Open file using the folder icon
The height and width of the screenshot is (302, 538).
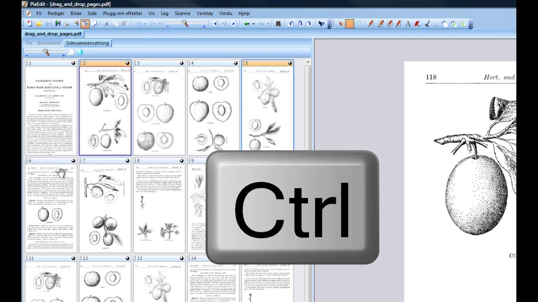(39, 24)
